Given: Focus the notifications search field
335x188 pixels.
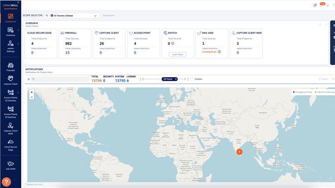Looking at the screenshot, I should pyautogui.click(x=60, y=79).
